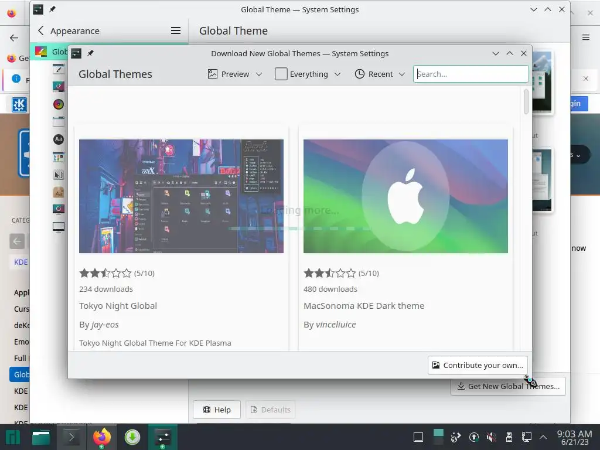The image size is (600, 450).
Task: Open the Manjaro application launcher
Action: click(13, 437)
